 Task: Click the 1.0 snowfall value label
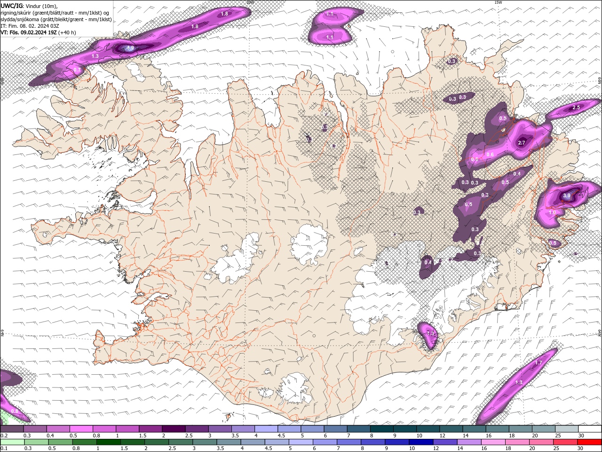pos(552,213)
